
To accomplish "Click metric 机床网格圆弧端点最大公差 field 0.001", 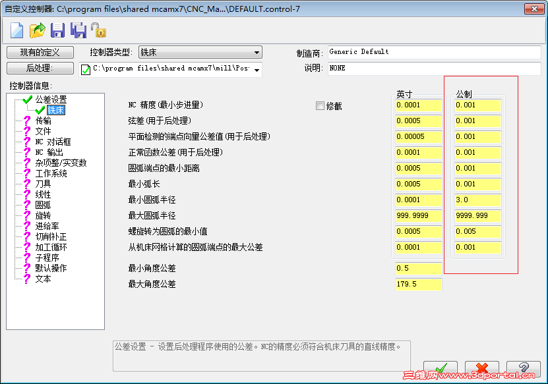I will click(477, 248).
